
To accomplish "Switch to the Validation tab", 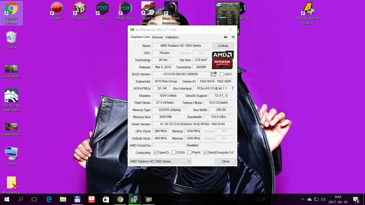I will coord(172,37).
